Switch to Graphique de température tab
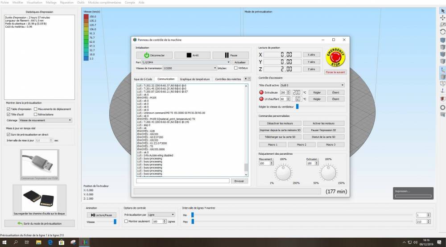The image size is (446, 247). point(194,79)
